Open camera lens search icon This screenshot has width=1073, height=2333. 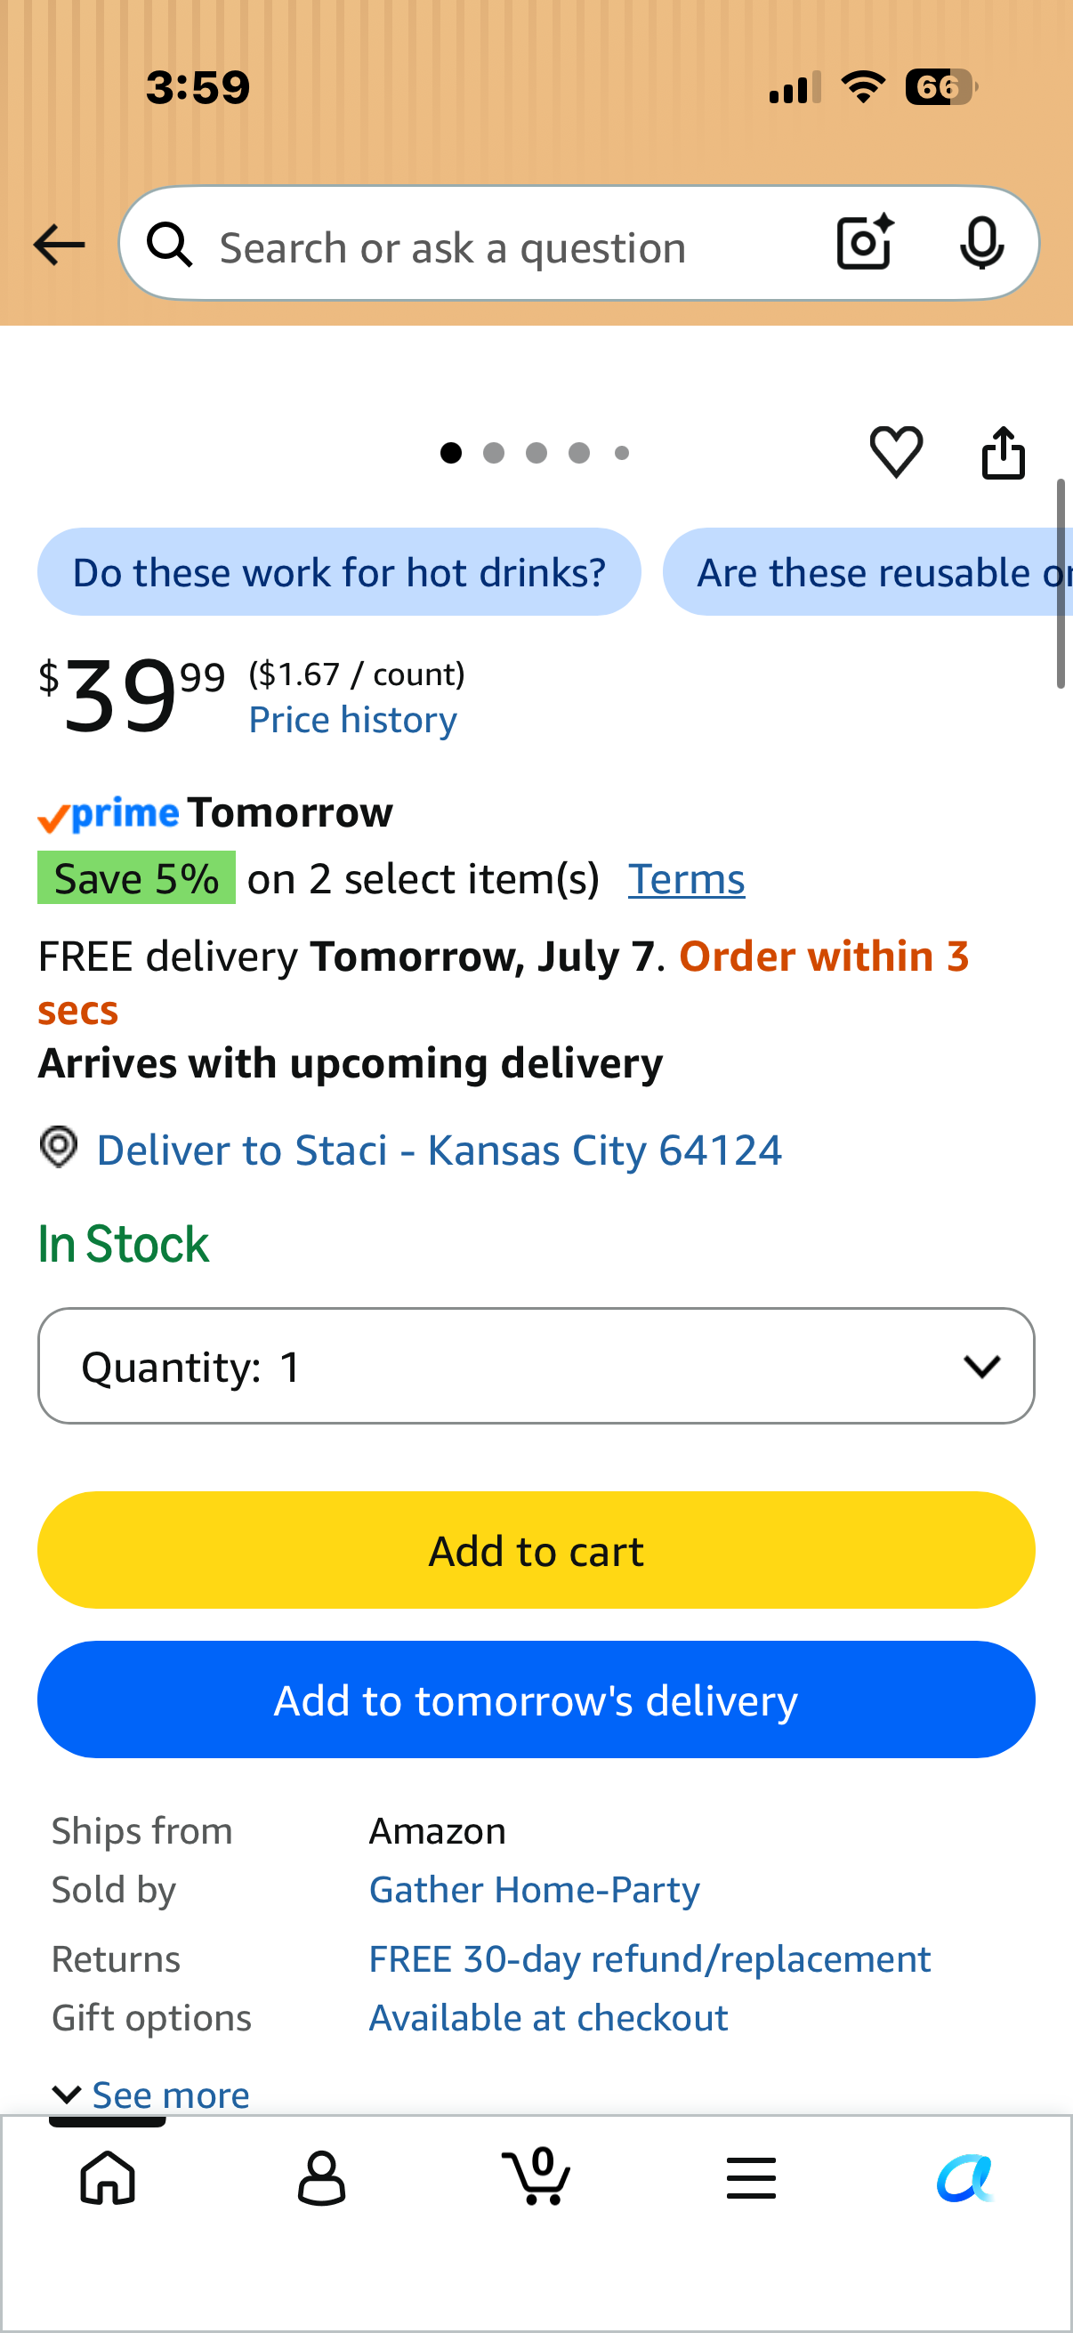coord(865,243)
